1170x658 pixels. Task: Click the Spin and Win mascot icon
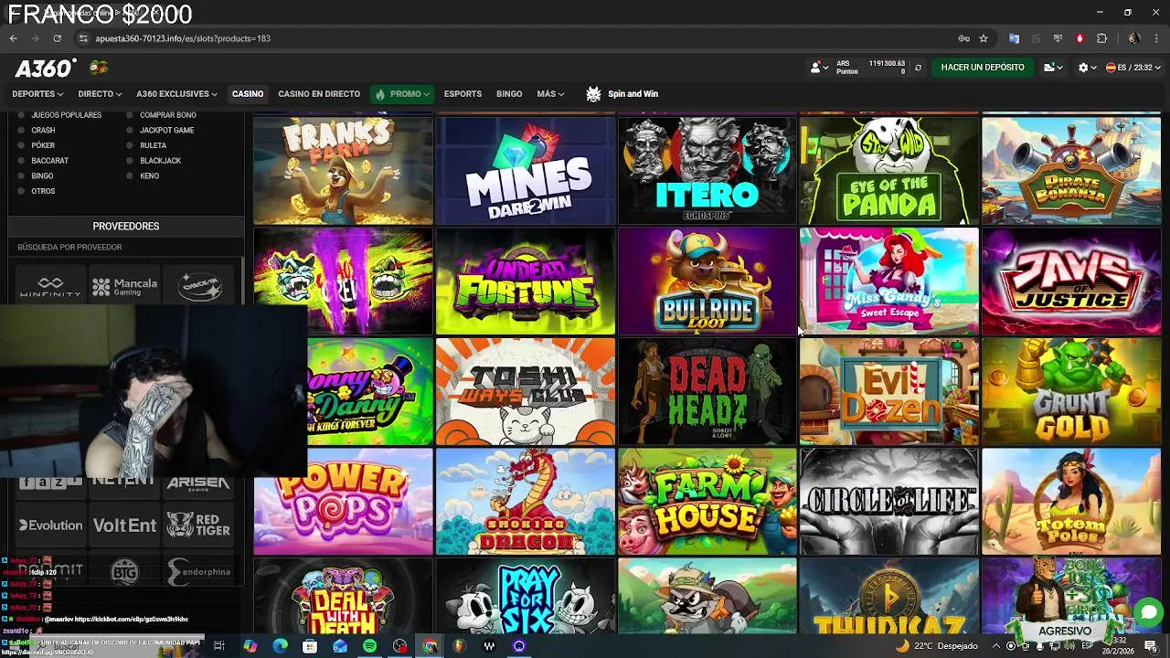pyautogui.click(x=593, y=94)
